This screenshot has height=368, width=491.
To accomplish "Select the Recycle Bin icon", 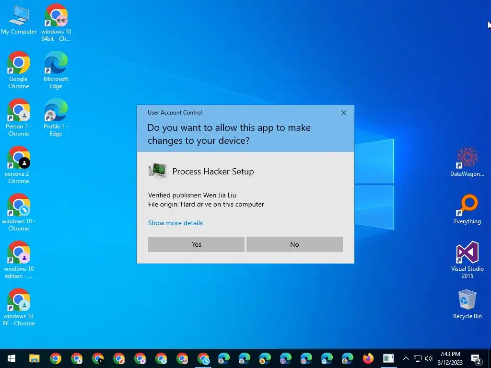I will pyautogui.click(x=467, y=304).
